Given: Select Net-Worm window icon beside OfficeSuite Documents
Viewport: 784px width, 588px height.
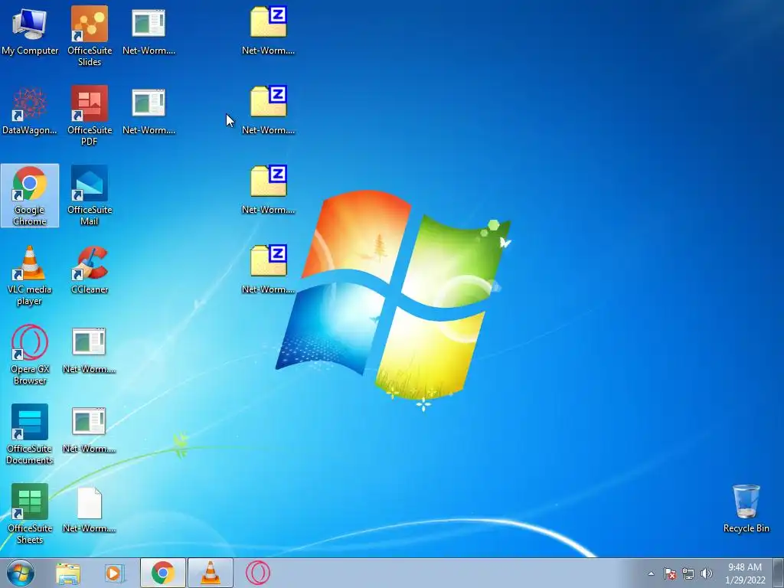Looking at the screenshot, I should 89,430.
